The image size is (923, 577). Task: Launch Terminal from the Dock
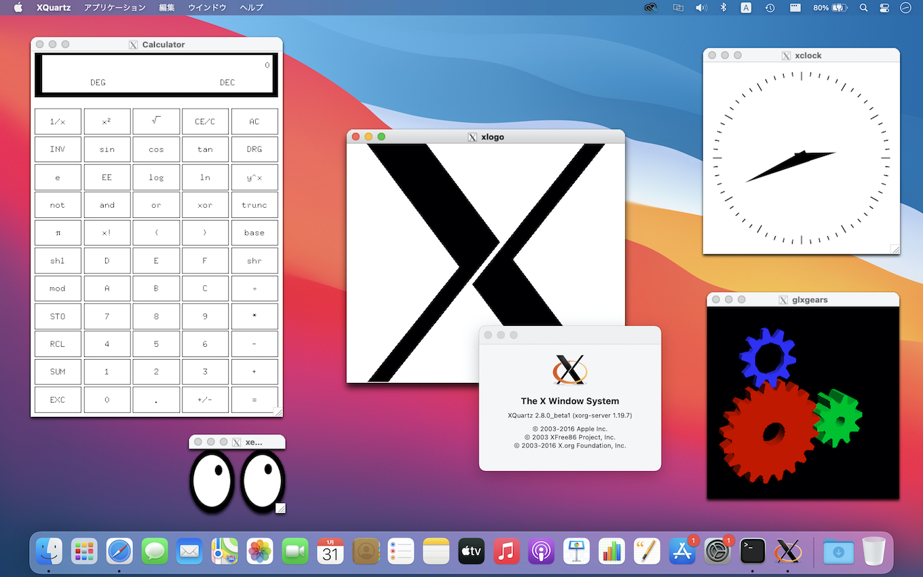click(753, 551)
